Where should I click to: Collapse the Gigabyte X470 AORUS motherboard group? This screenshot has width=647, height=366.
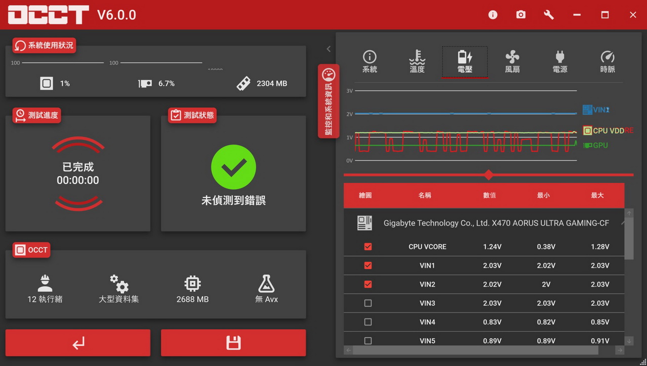(x=623, y=222)
